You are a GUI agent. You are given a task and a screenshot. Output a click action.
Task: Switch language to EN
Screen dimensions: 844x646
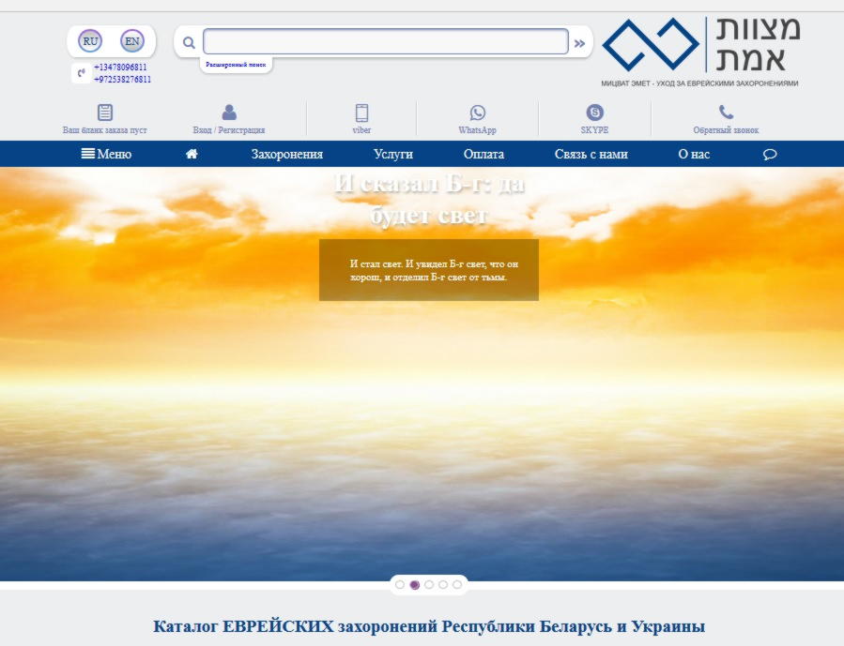132,41
